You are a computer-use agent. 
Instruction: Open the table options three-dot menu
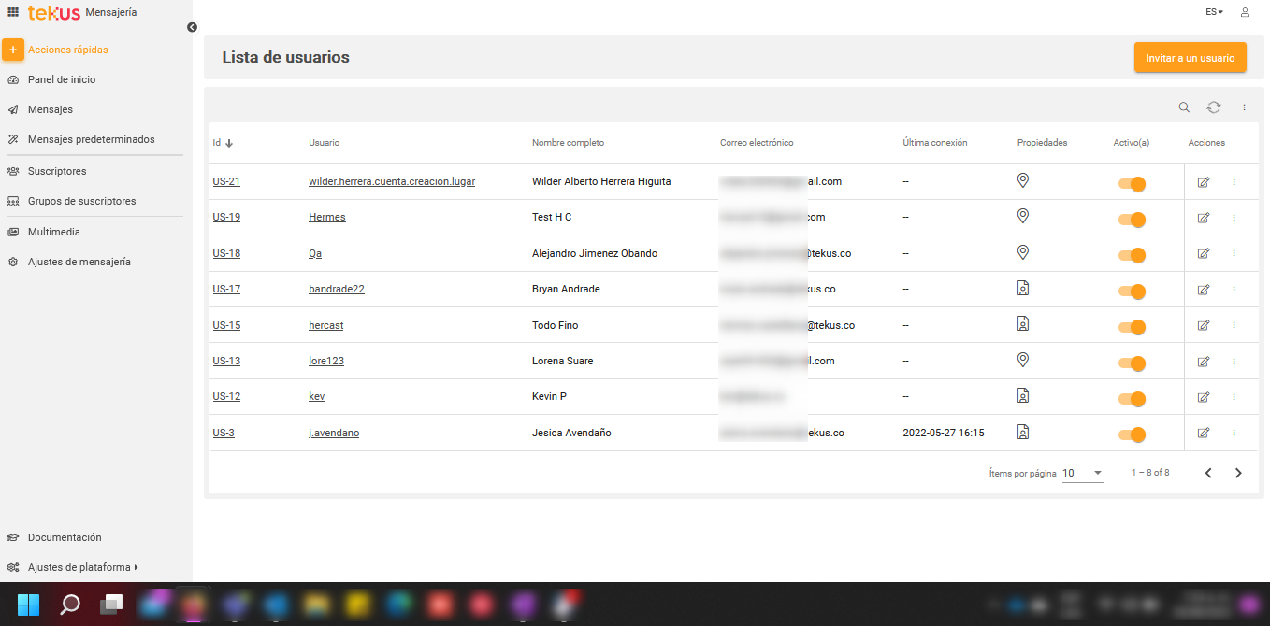click(1244, 107)
